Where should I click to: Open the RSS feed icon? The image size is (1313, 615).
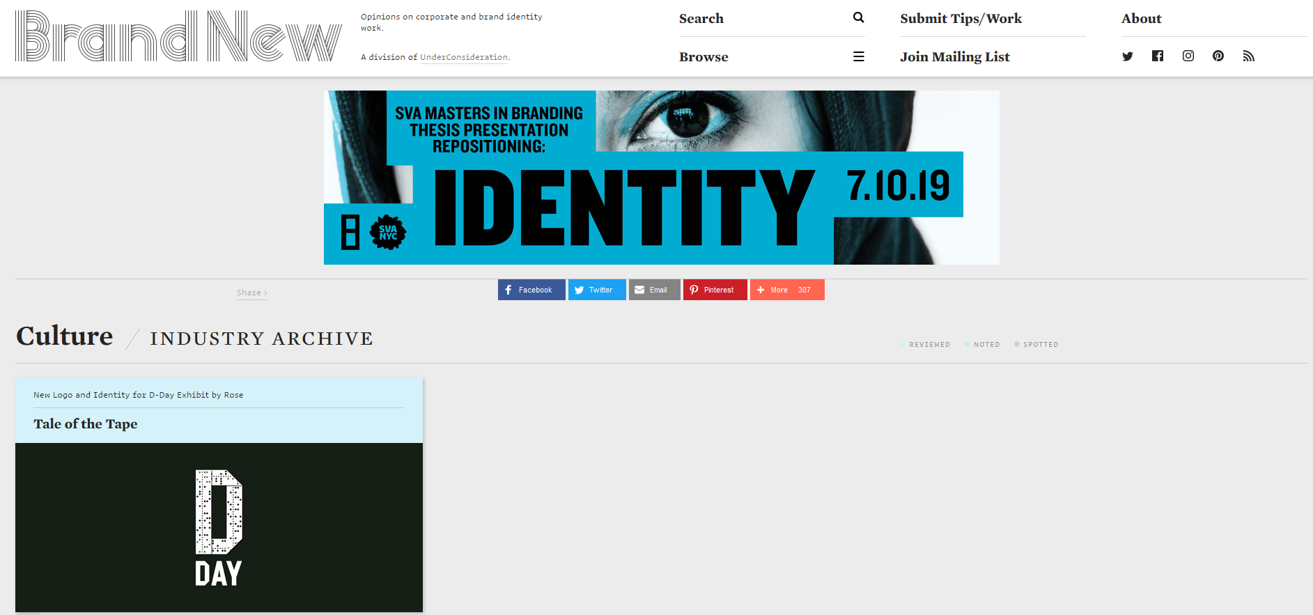tap(1248, 56)
